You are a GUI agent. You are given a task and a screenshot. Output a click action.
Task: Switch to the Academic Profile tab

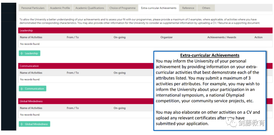point(60,8)
